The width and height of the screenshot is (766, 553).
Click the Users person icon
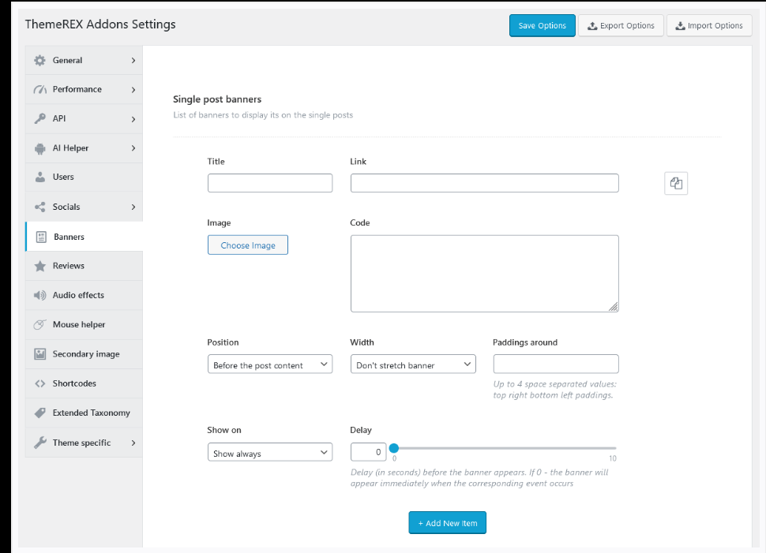pos(39,177)
